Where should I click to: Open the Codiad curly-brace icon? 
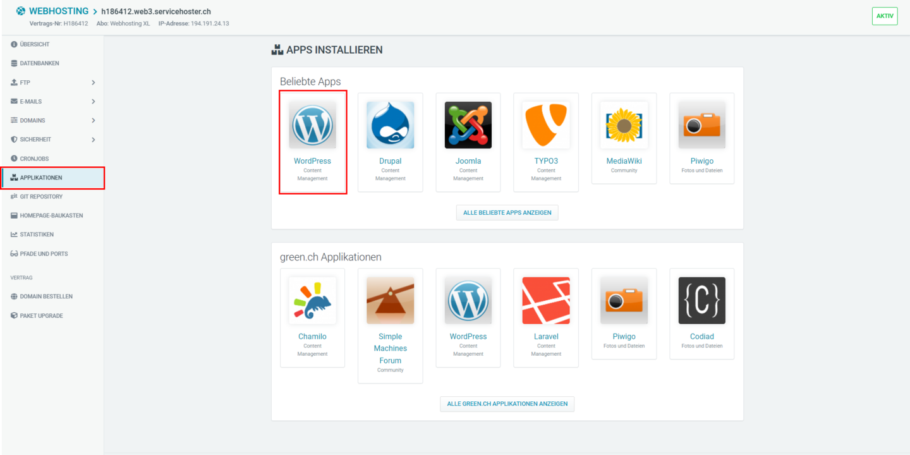(702, 301)
